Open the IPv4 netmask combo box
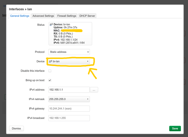 pos(69,99)
